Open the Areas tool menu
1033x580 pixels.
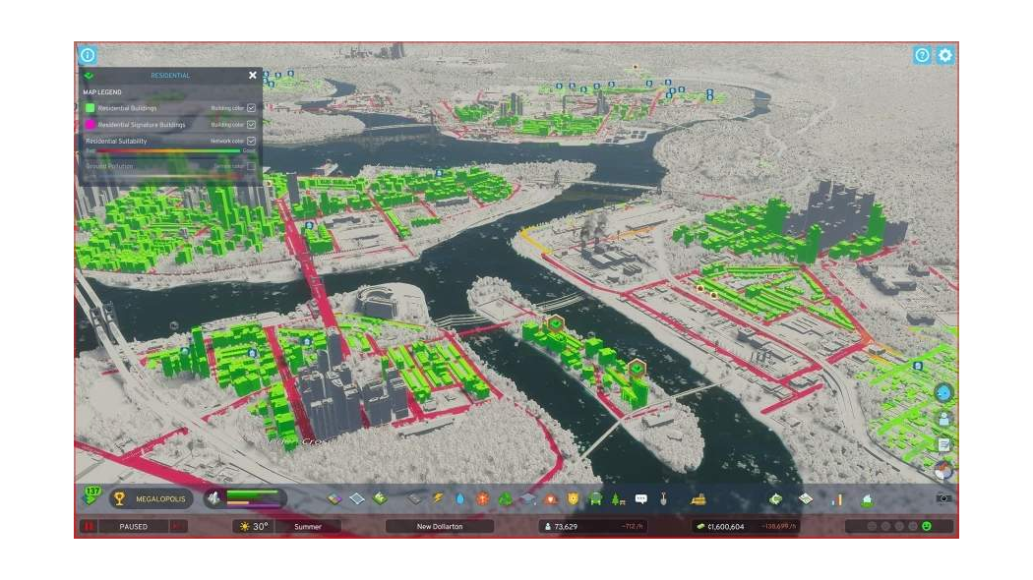[357, 499]
